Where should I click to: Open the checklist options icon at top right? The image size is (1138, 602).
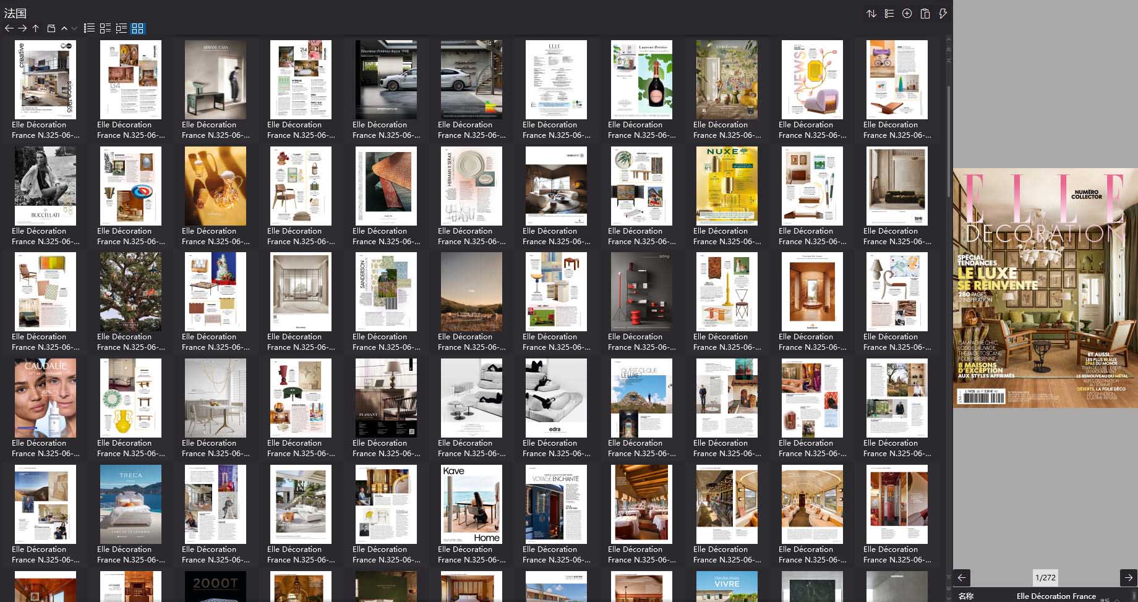coord(889,14)
